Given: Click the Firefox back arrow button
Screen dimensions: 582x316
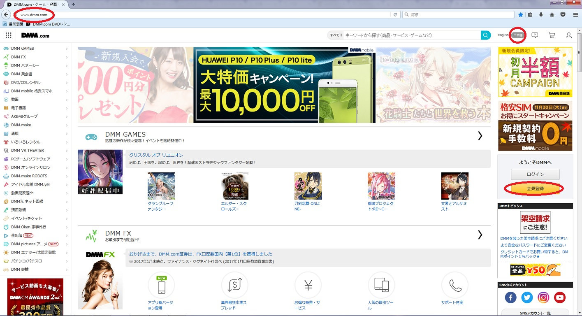Looking at the screenshot, I should point(6,14).
